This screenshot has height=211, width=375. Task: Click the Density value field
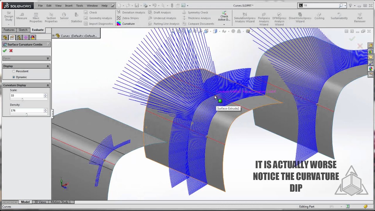pos(26,110)
